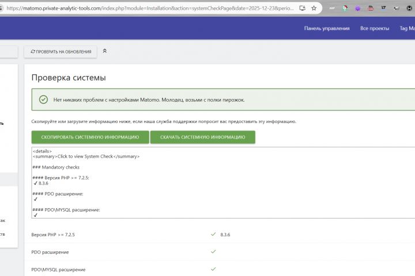
Task: Click '#### Версия PHP >= 7.2.5:' in text area
Action: point(61,178)
